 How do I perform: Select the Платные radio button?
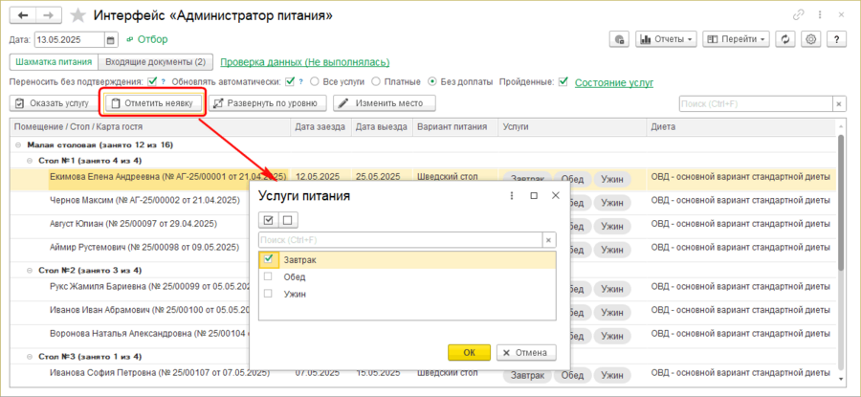coord(376,82)
